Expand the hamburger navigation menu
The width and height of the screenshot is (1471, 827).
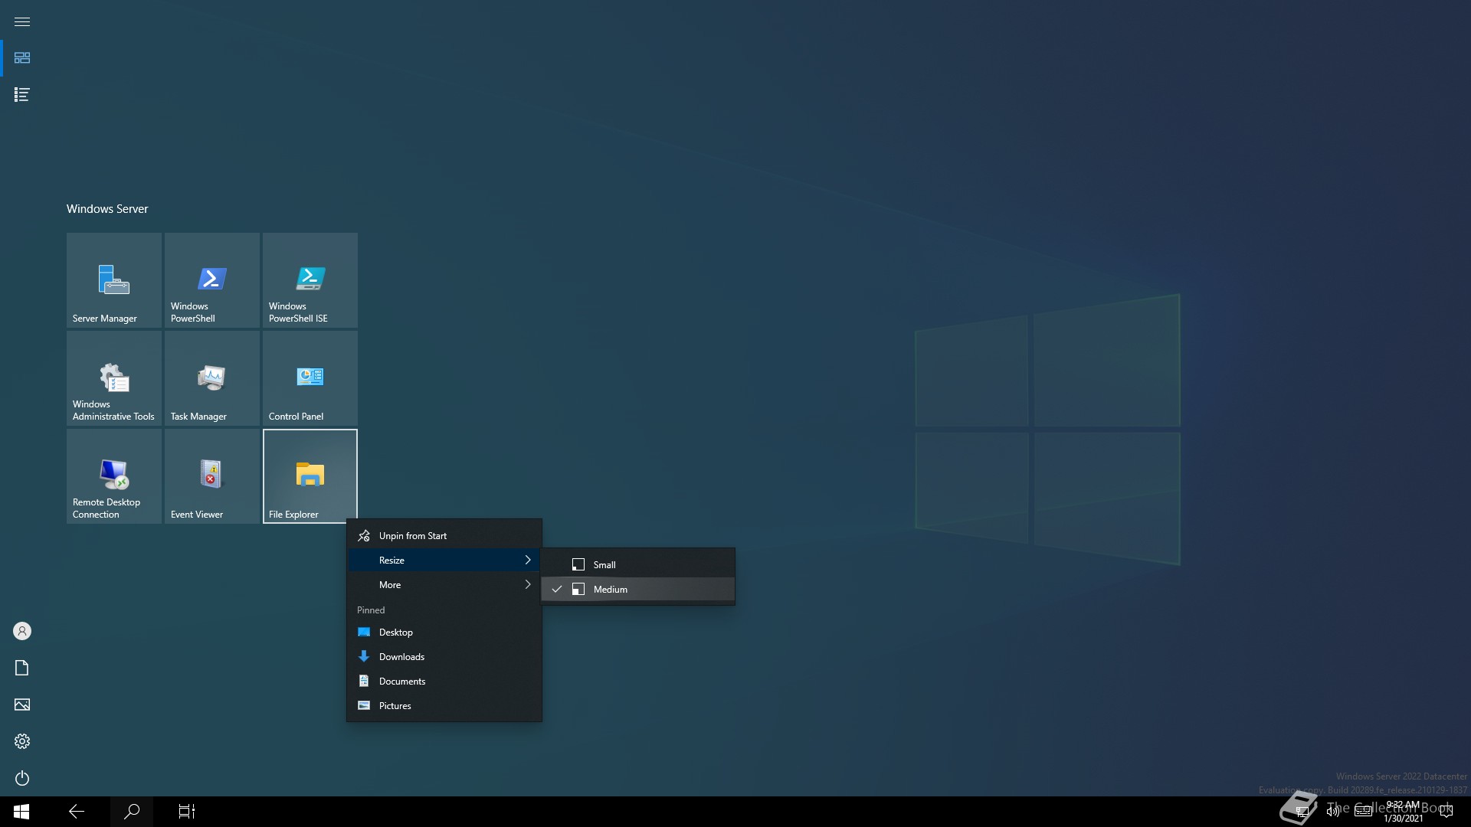pyautogui.click(x=22, y=21)
